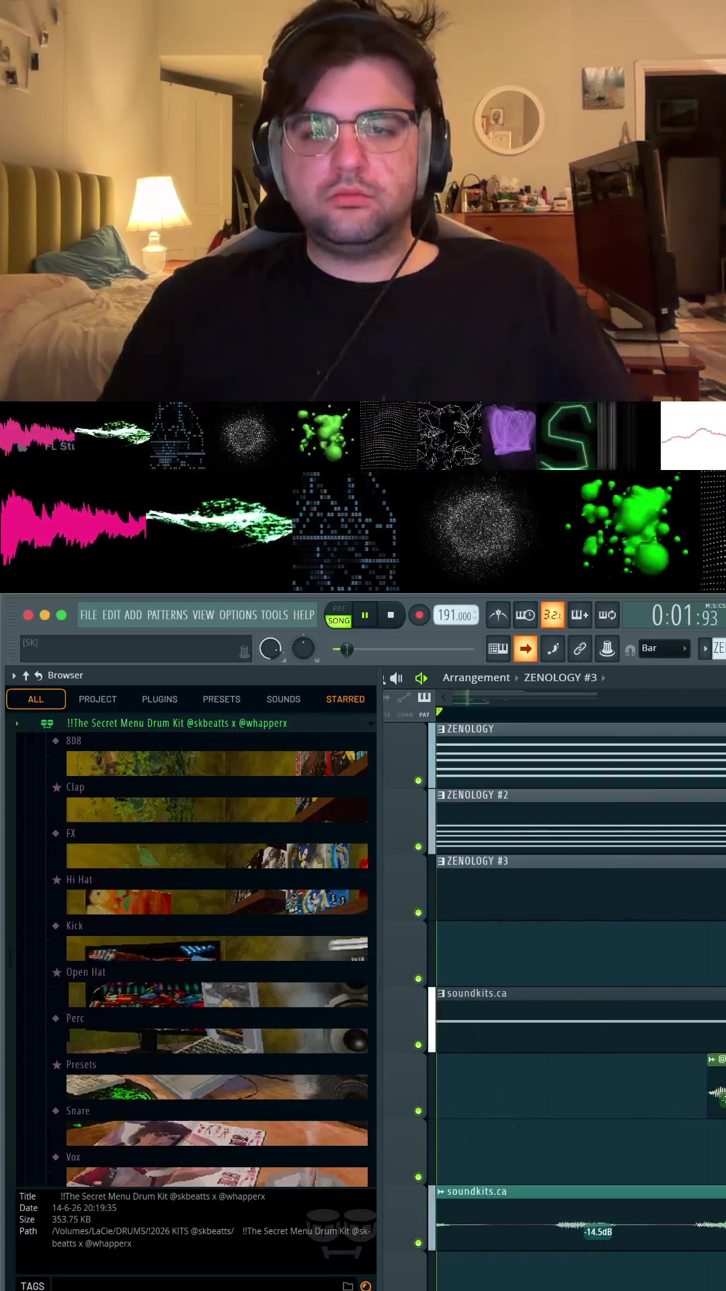Click the first soundkits.ca pattern clip icon

(x=441, y=993)
